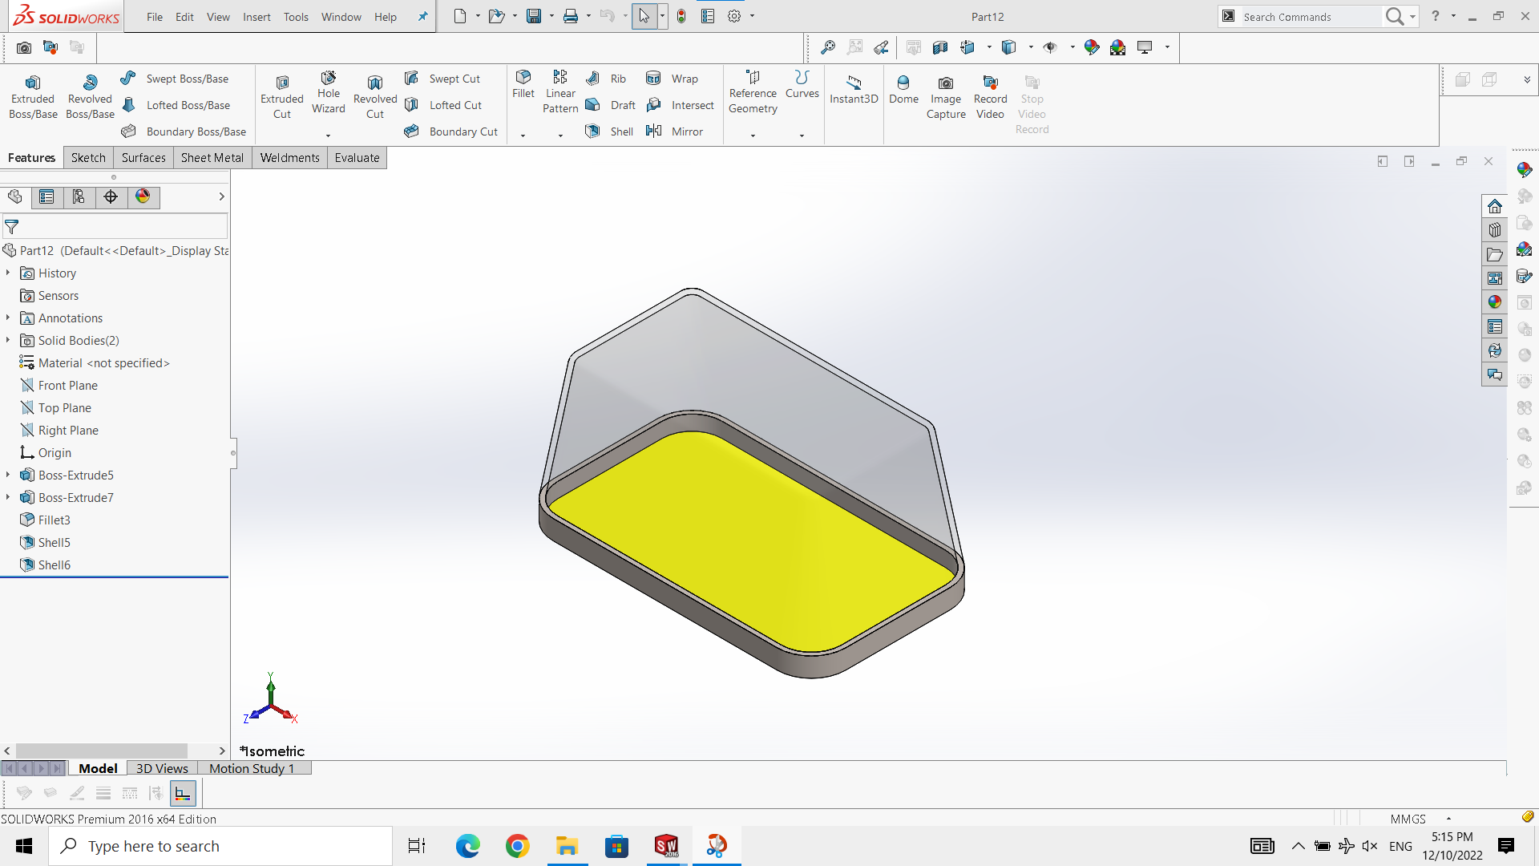
Task: Select the Draft tool
Action: (610, 105)
